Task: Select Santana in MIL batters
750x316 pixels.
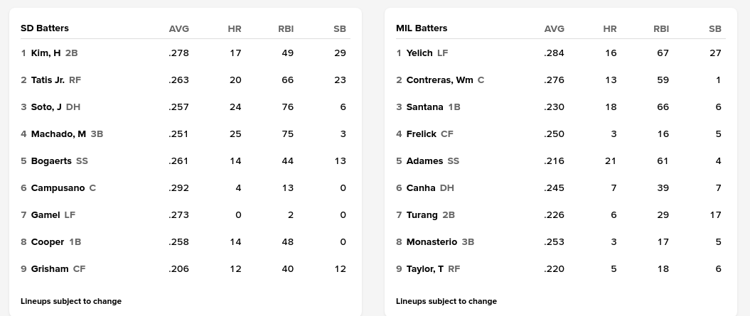Action: pyautogui.click(x=424, y=107)
